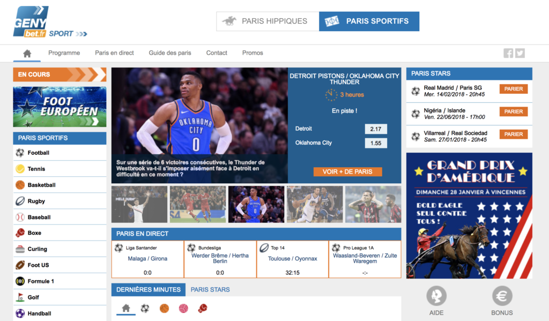This screenshot has height=321, width=549.
Task: Click the Detroit Pistons / Oklahoma City Thunder title
Action: pos(345,79)
